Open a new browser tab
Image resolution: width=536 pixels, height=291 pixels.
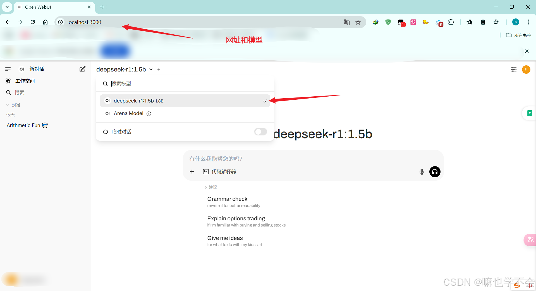coord(102,7)
